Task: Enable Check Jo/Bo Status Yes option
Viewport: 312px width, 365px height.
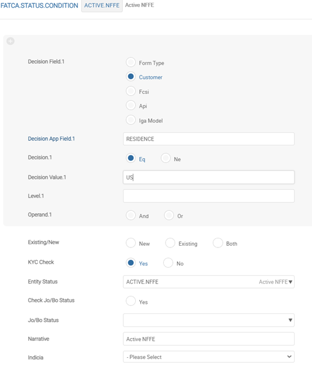Action: pos(131,301)
